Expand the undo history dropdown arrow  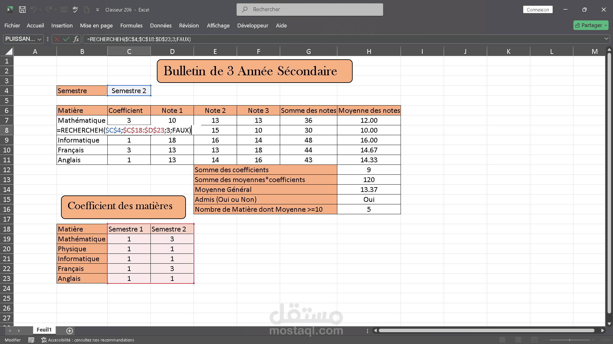coord(41,10)
